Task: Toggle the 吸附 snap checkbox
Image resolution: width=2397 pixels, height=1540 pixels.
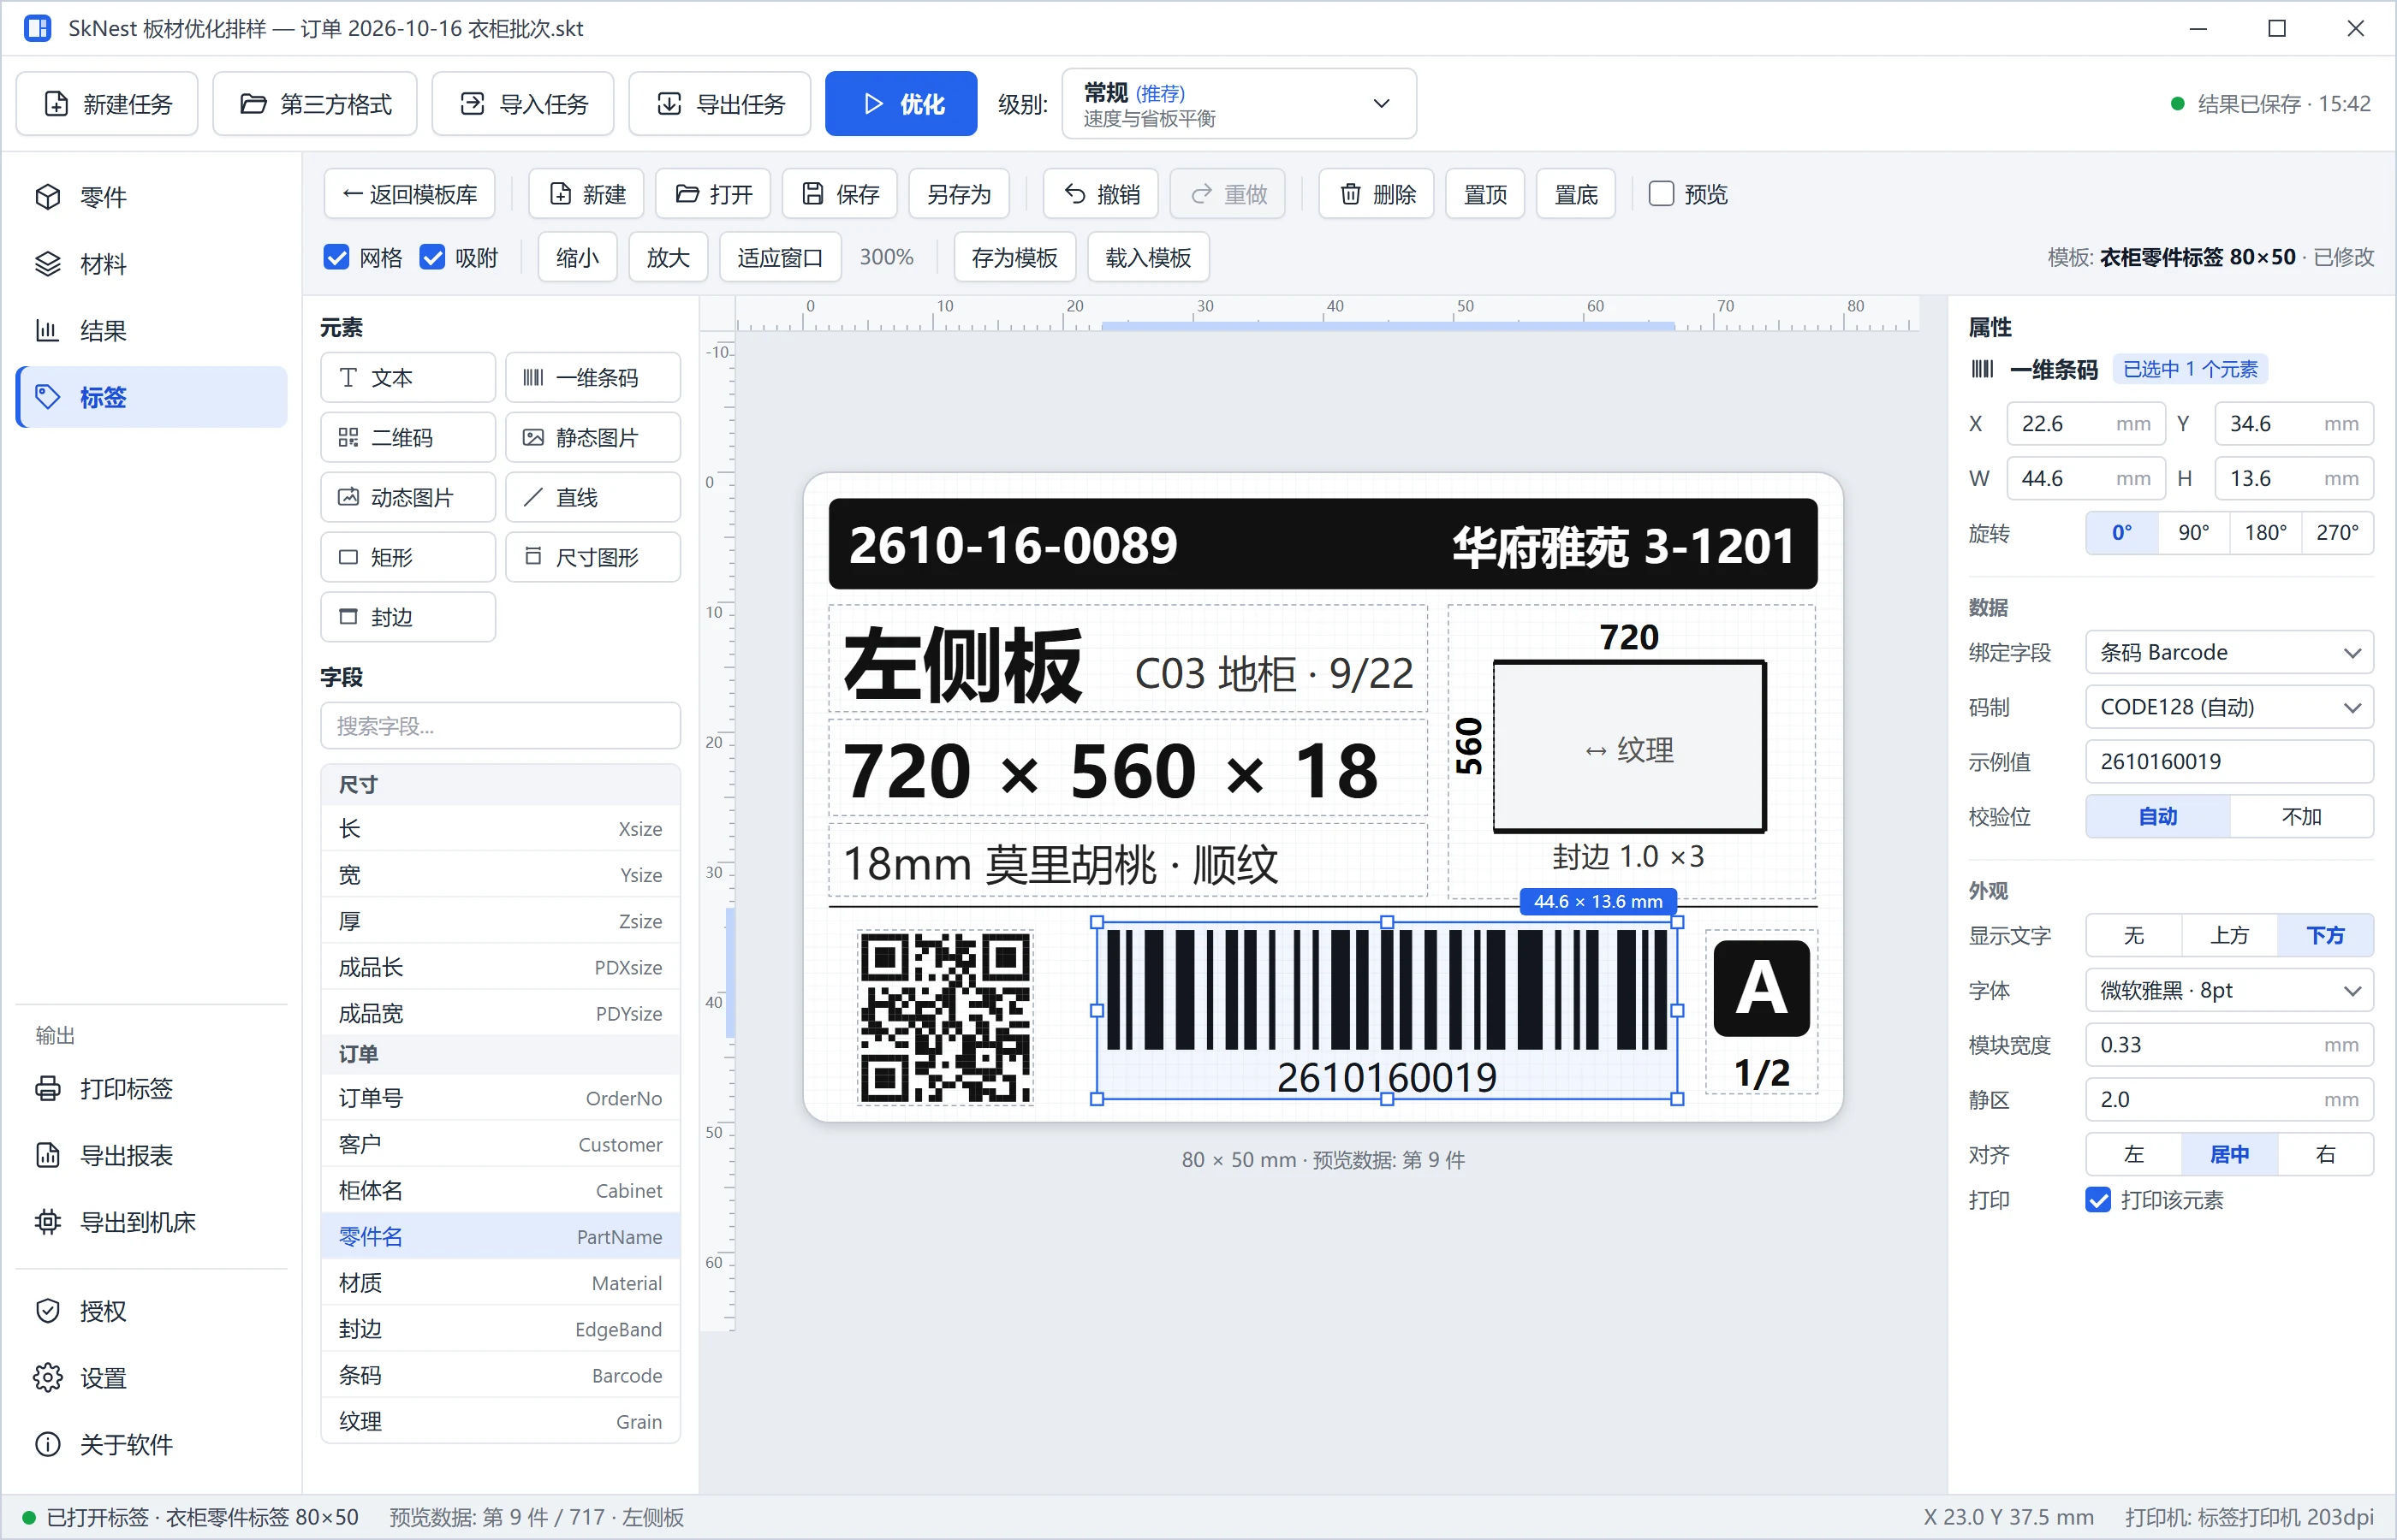Action: click(432, 258)
